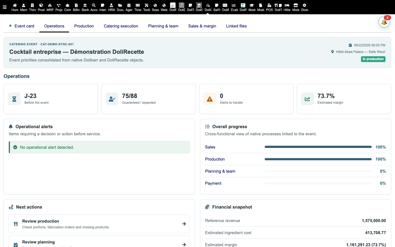
Task: Open the Review production action
Action: (99, 224)
